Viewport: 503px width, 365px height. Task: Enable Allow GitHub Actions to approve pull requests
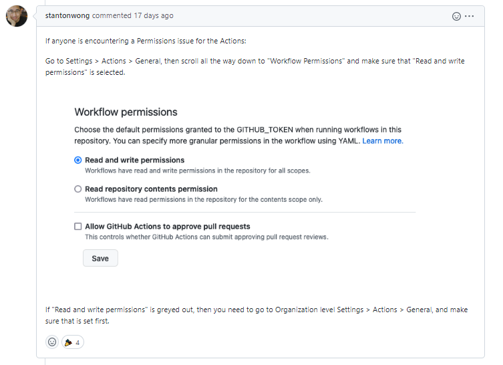[x=78, y=227]
